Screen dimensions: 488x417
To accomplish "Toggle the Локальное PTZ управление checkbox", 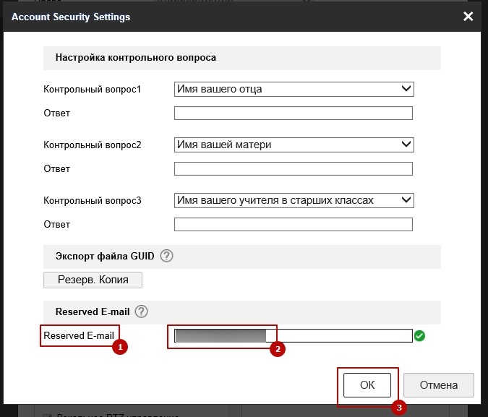I will tap(48, 414).
